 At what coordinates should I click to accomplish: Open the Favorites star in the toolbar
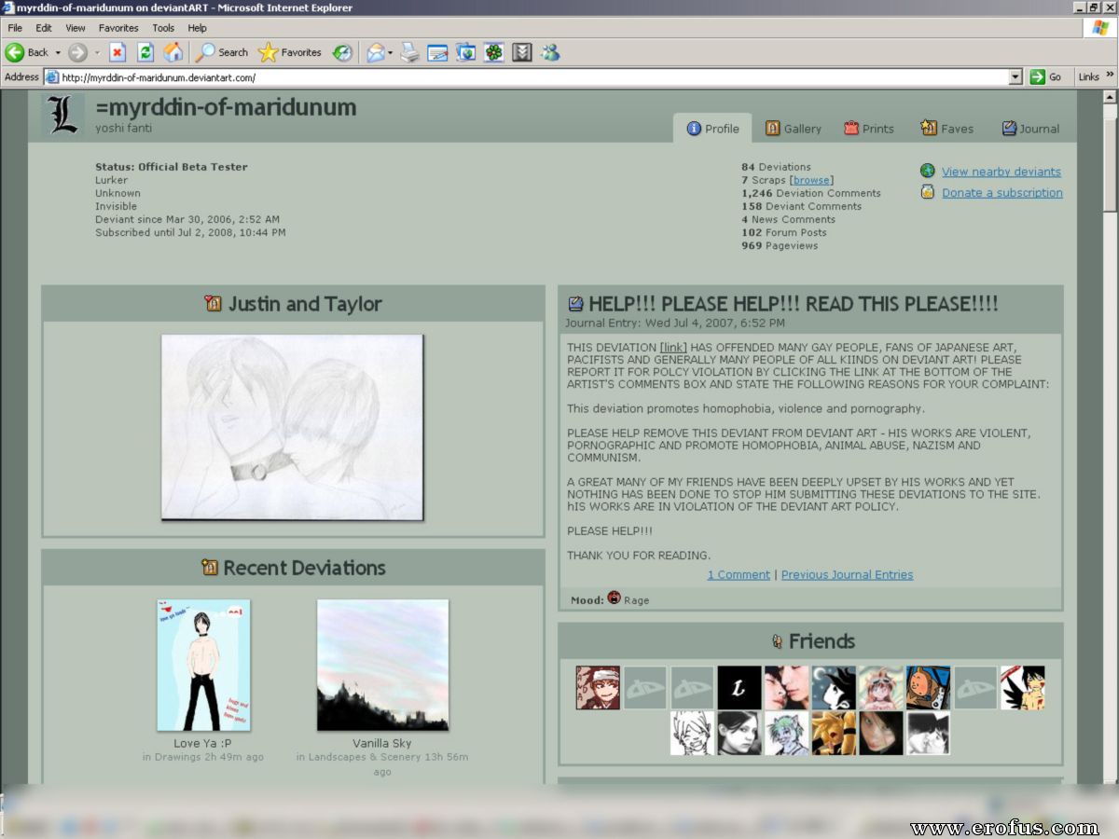click(x=289, y=52)
